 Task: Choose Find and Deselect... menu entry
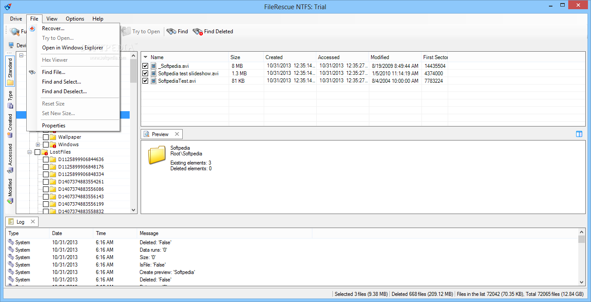[73, 91]
